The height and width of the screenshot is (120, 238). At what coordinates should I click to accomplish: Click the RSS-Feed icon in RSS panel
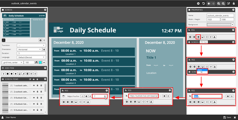click(x=198, y=37)
